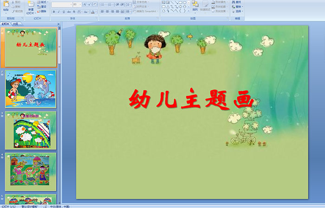Open the slide Layout (版式) dropdown
The width and height of the screenshot is (325, 208).
(x=42, y=2)
